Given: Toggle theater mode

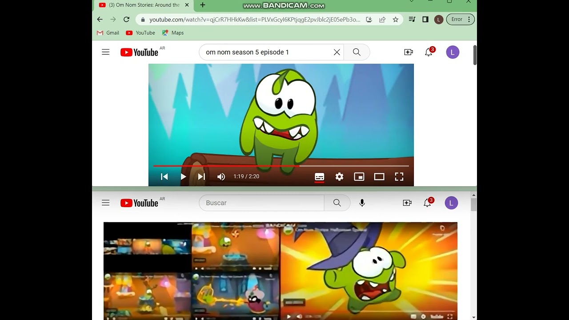Looking at the screenshot, I should tap(379, 176).
